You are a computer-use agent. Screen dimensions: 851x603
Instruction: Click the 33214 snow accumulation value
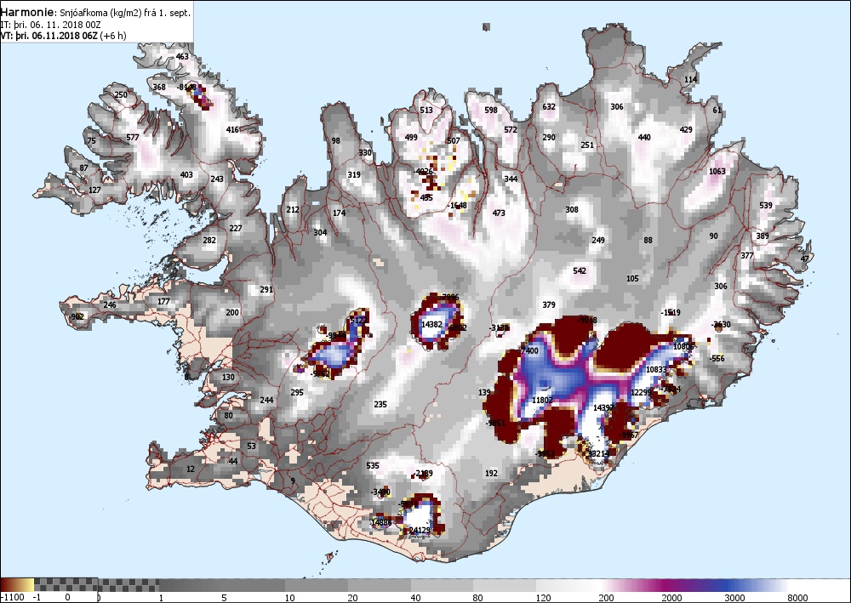click(598, 453)
